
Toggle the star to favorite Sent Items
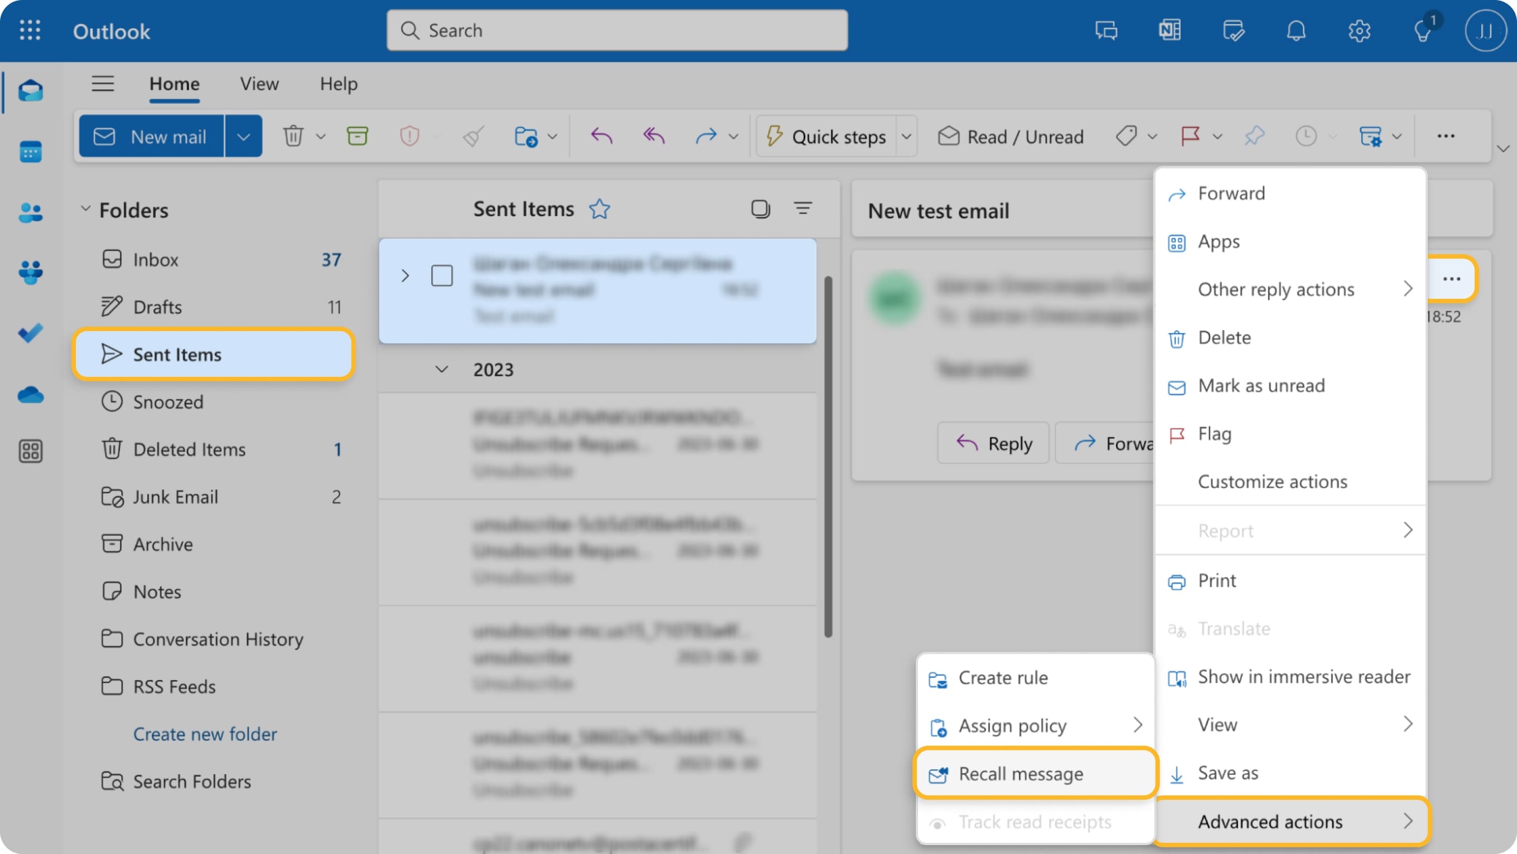[600, 208]
